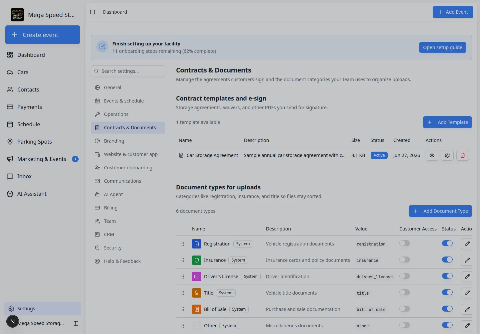The width and height of the screenshot is (480, 334).
Task: Click drag handle on Insurance row
Action: click(x=183, y=260)
